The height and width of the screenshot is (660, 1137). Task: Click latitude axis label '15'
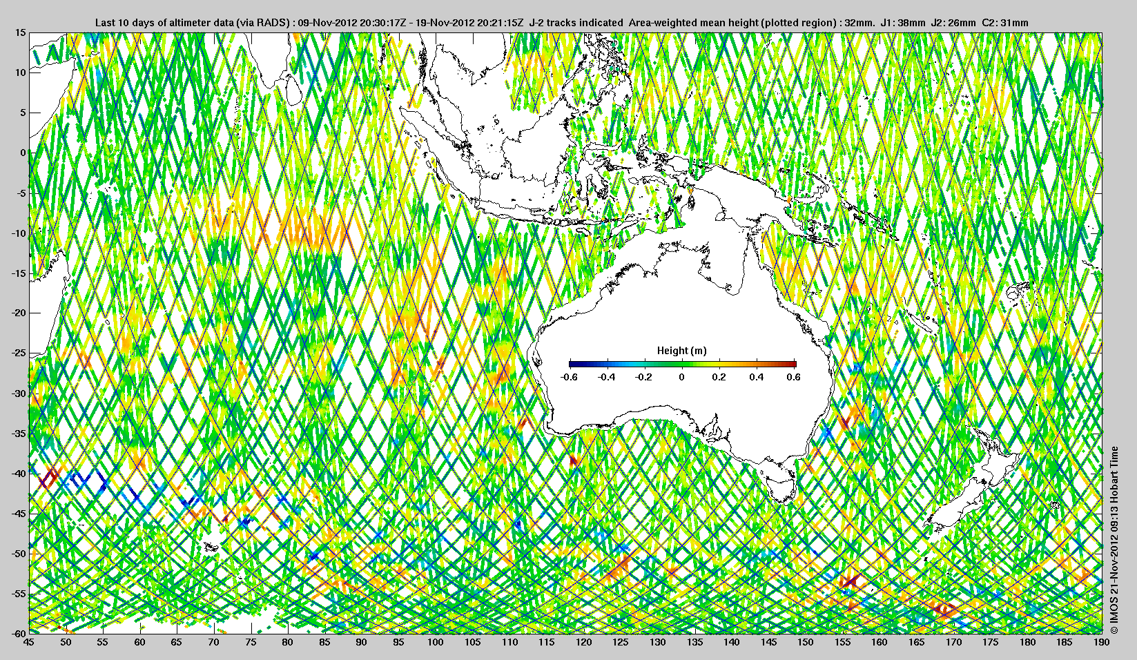click(x=20, y=32)
